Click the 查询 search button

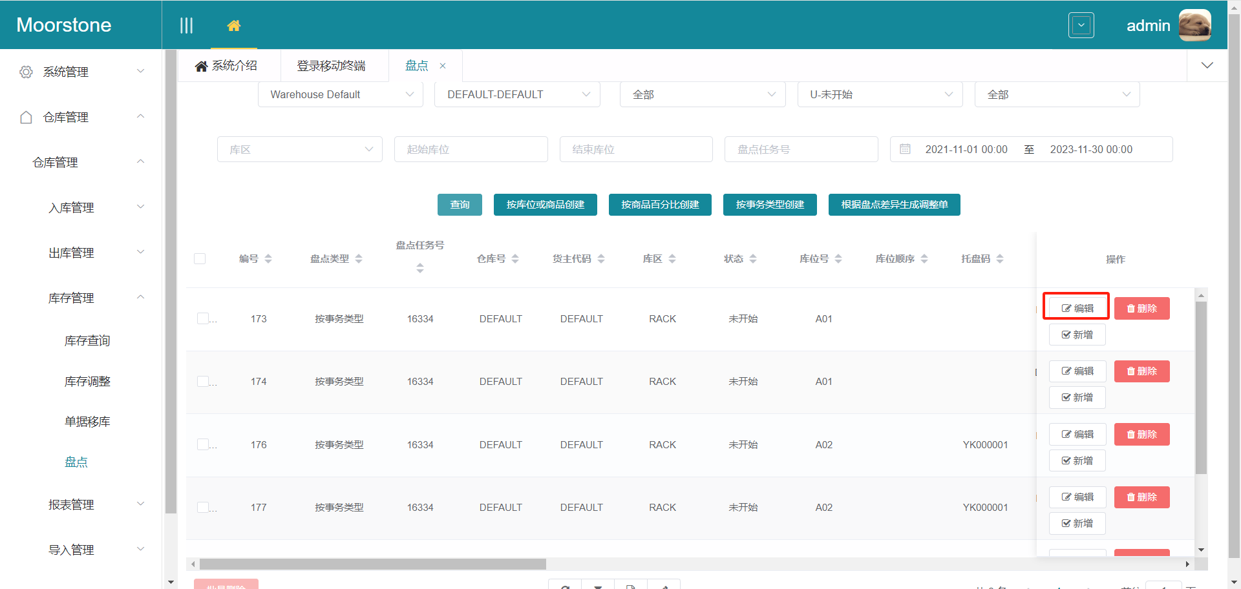click(460, 205)
